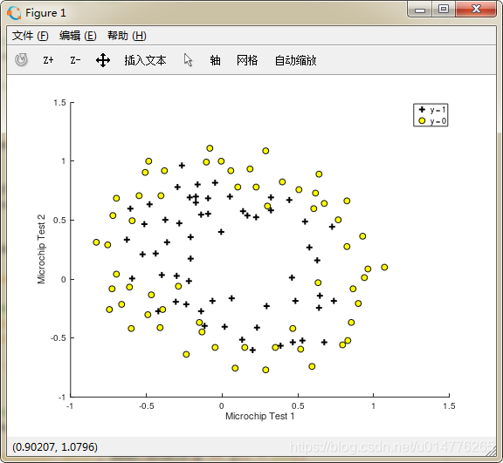Activate the pan cross-arrows tool
Viewport: 503px width, 463px height.
(x=103, y=60)
